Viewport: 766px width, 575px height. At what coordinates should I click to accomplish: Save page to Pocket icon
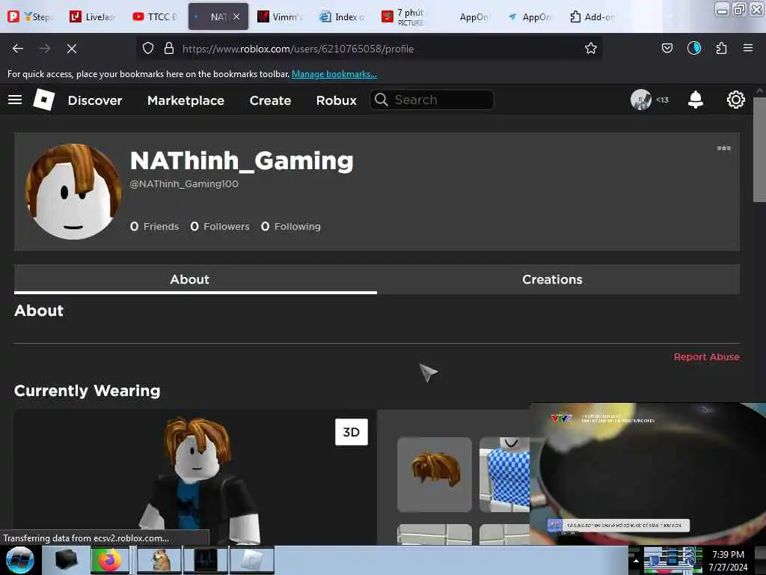[x=667, y=49]
